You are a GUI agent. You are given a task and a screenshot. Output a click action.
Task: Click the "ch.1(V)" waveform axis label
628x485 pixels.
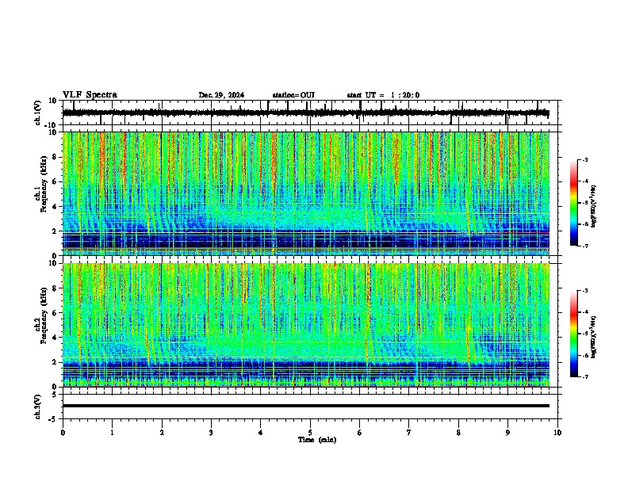tap(38, 113)
